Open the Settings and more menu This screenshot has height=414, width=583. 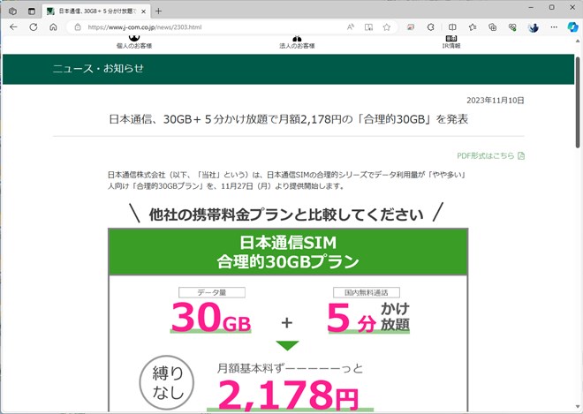554,27
